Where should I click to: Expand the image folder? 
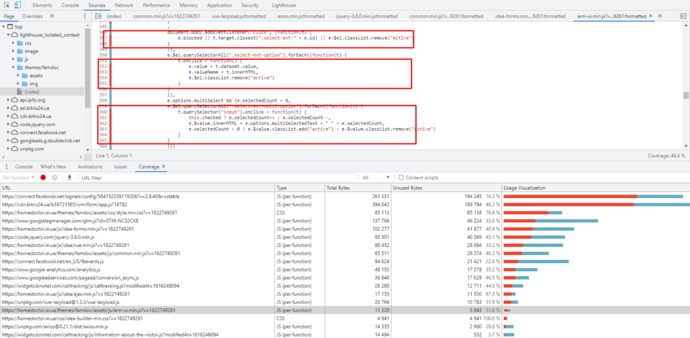[13, 51]
